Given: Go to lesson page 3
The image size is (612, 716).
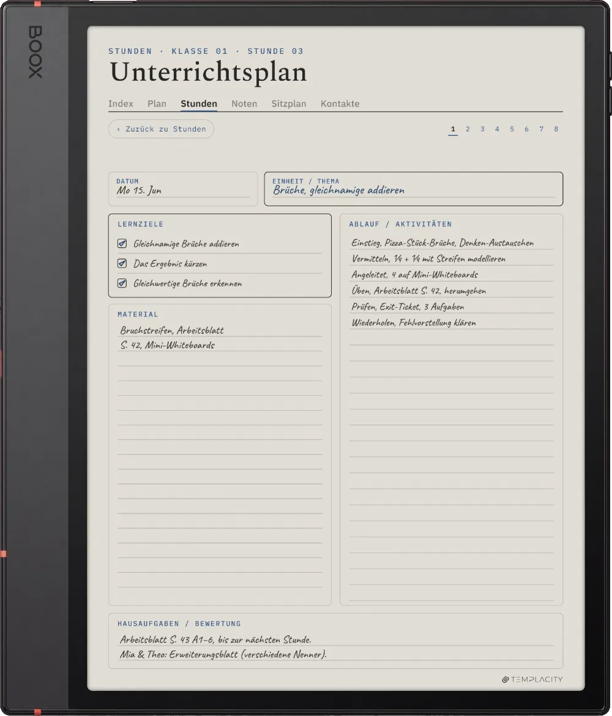Looking at the screenshot, I should [482, 129].
